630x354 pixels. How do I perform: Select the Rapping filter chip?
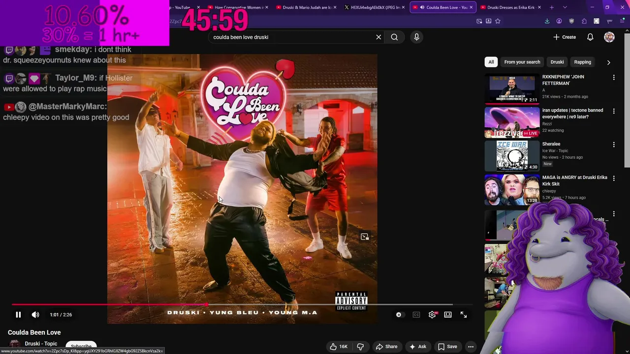[582, 62]
